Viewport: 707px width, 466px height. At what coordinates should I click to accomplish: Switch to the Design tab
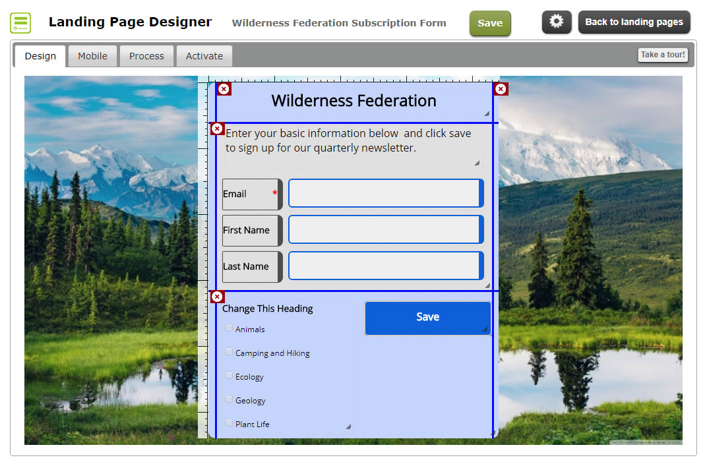click(x=41, y=56)
